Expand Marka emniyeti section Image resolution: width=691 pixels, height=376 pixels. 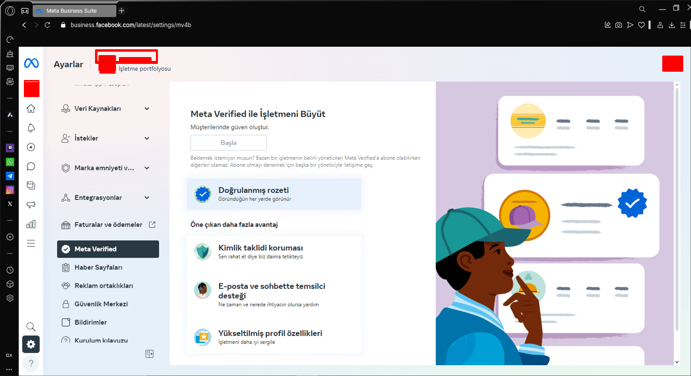(106, 168)
